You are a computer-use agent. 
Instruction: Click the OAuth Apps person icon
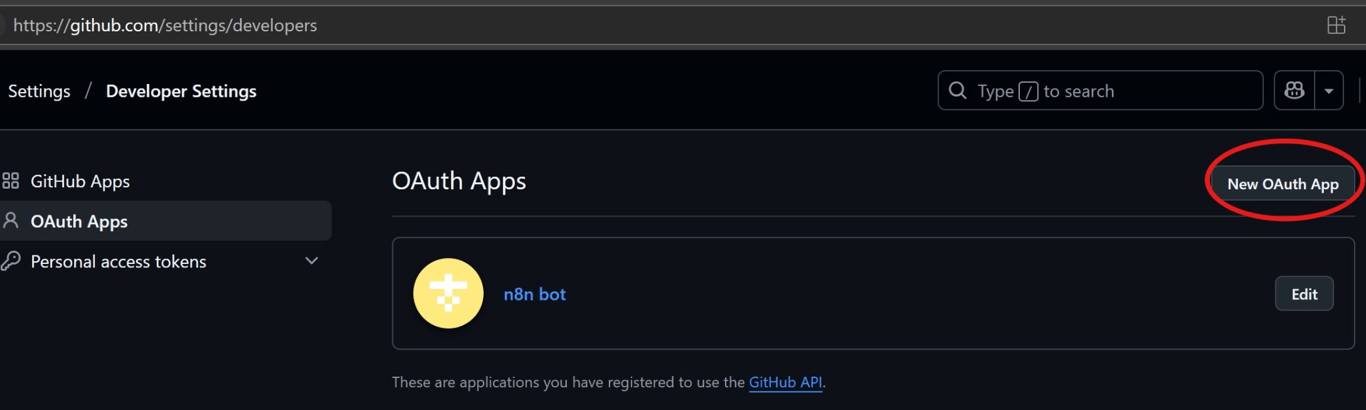point(11,220)
